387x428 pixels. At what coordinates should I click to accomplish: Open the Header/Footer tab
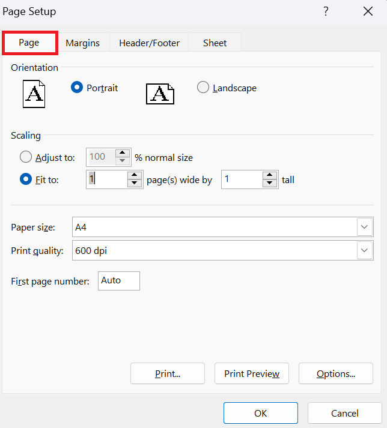click(149, 43)
